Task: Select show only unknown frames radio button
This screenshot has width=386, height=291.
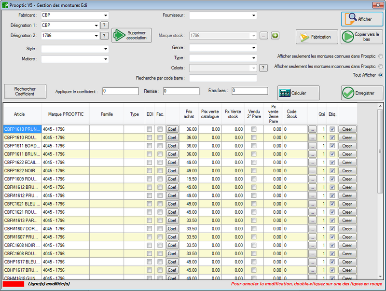Action: pyautogui.click(x=381, y=67)
